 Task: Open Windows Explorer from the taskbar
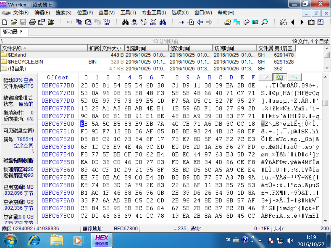point(56,240)
